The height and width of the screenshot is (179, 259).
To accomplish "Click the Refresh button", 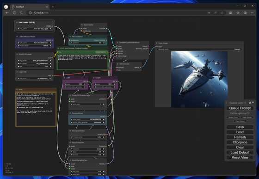I will (x=240, y=137).
